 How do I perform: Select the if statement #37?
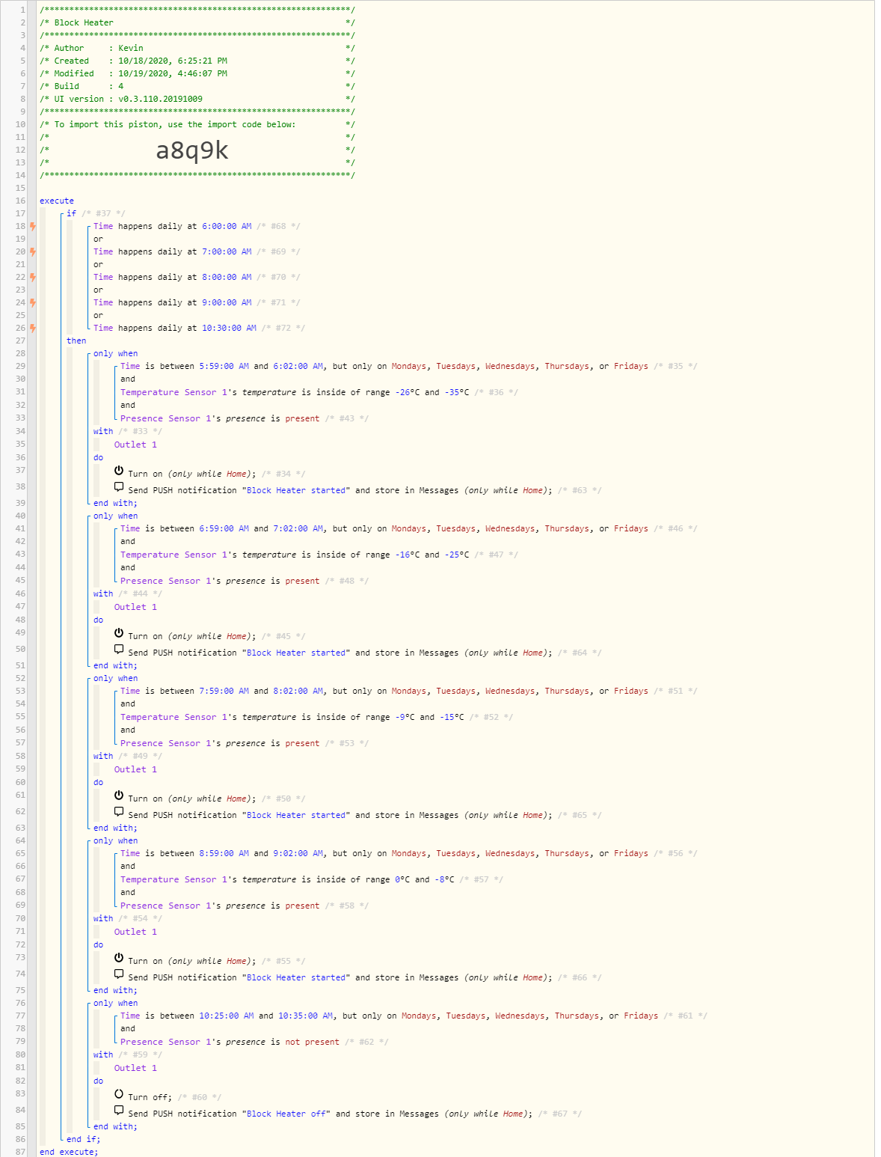96,213
